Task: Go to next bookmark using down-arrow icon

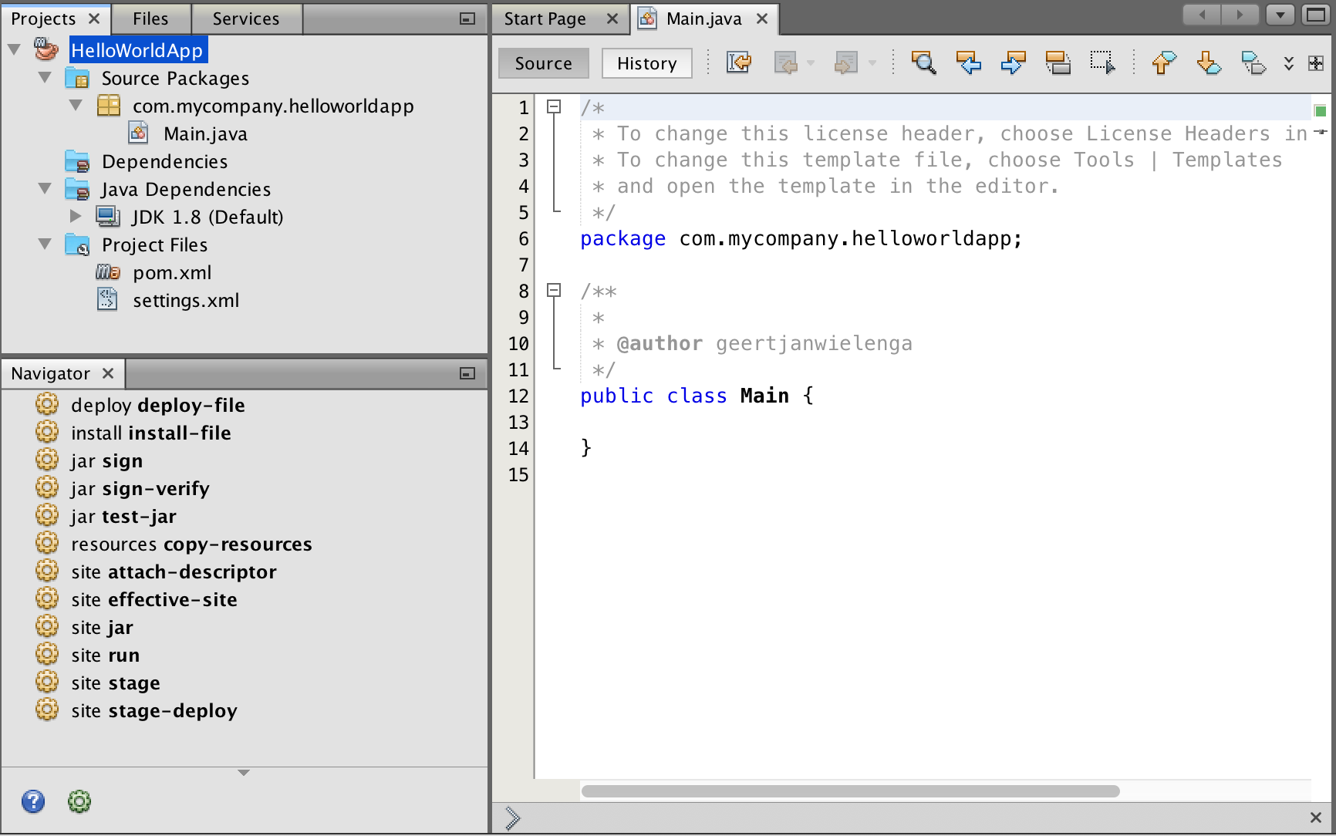Action: tap(1209, 62)
